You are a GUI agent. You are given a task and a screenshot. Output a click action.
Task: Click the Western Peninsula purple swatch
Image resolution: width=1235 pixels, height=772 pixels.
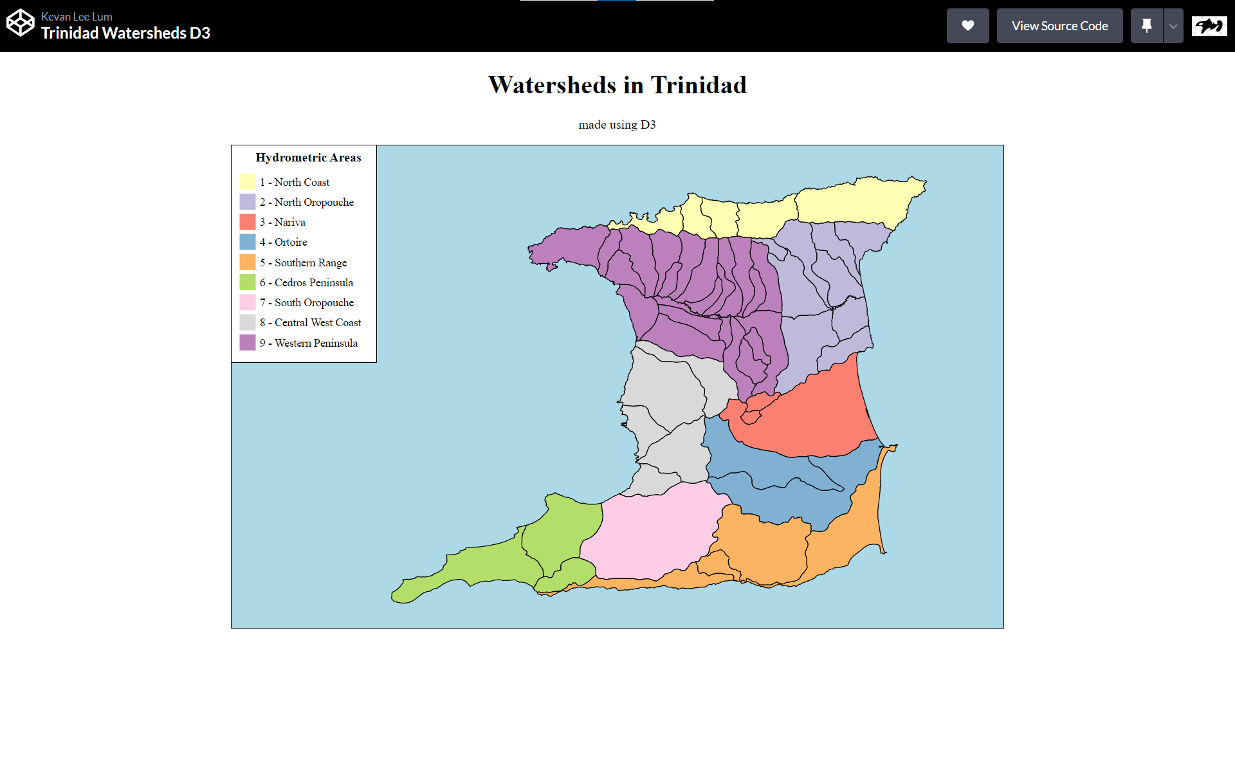[x=248, y=342]
